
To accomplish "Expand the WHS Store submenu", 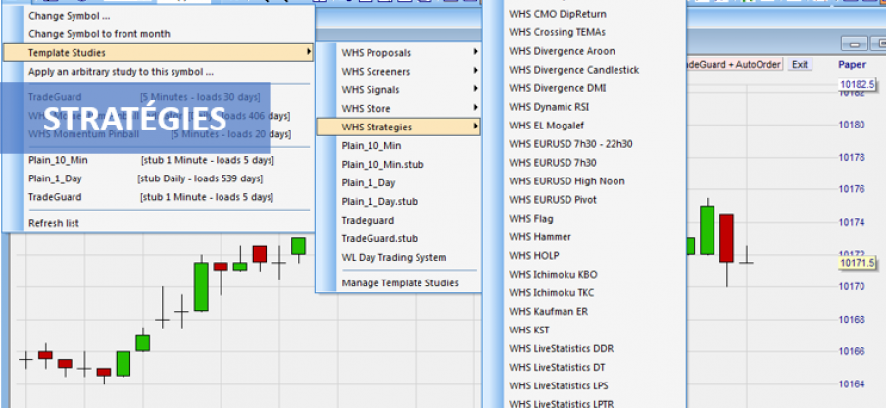I will click(398, 109).
